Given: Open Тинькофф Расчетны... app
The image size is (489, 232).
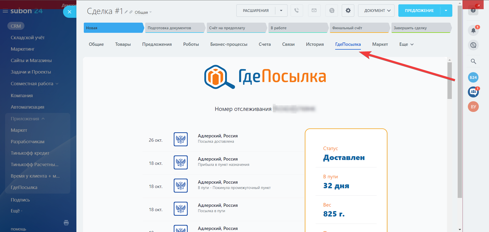Looking at the screenshot, I should 35,165.
